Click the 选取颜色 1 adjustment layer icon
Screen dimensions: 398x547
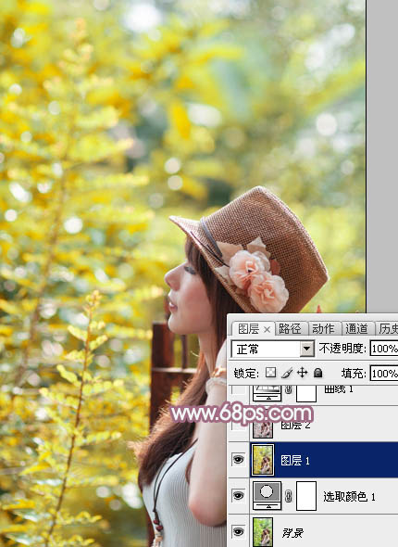click(267, 495)
